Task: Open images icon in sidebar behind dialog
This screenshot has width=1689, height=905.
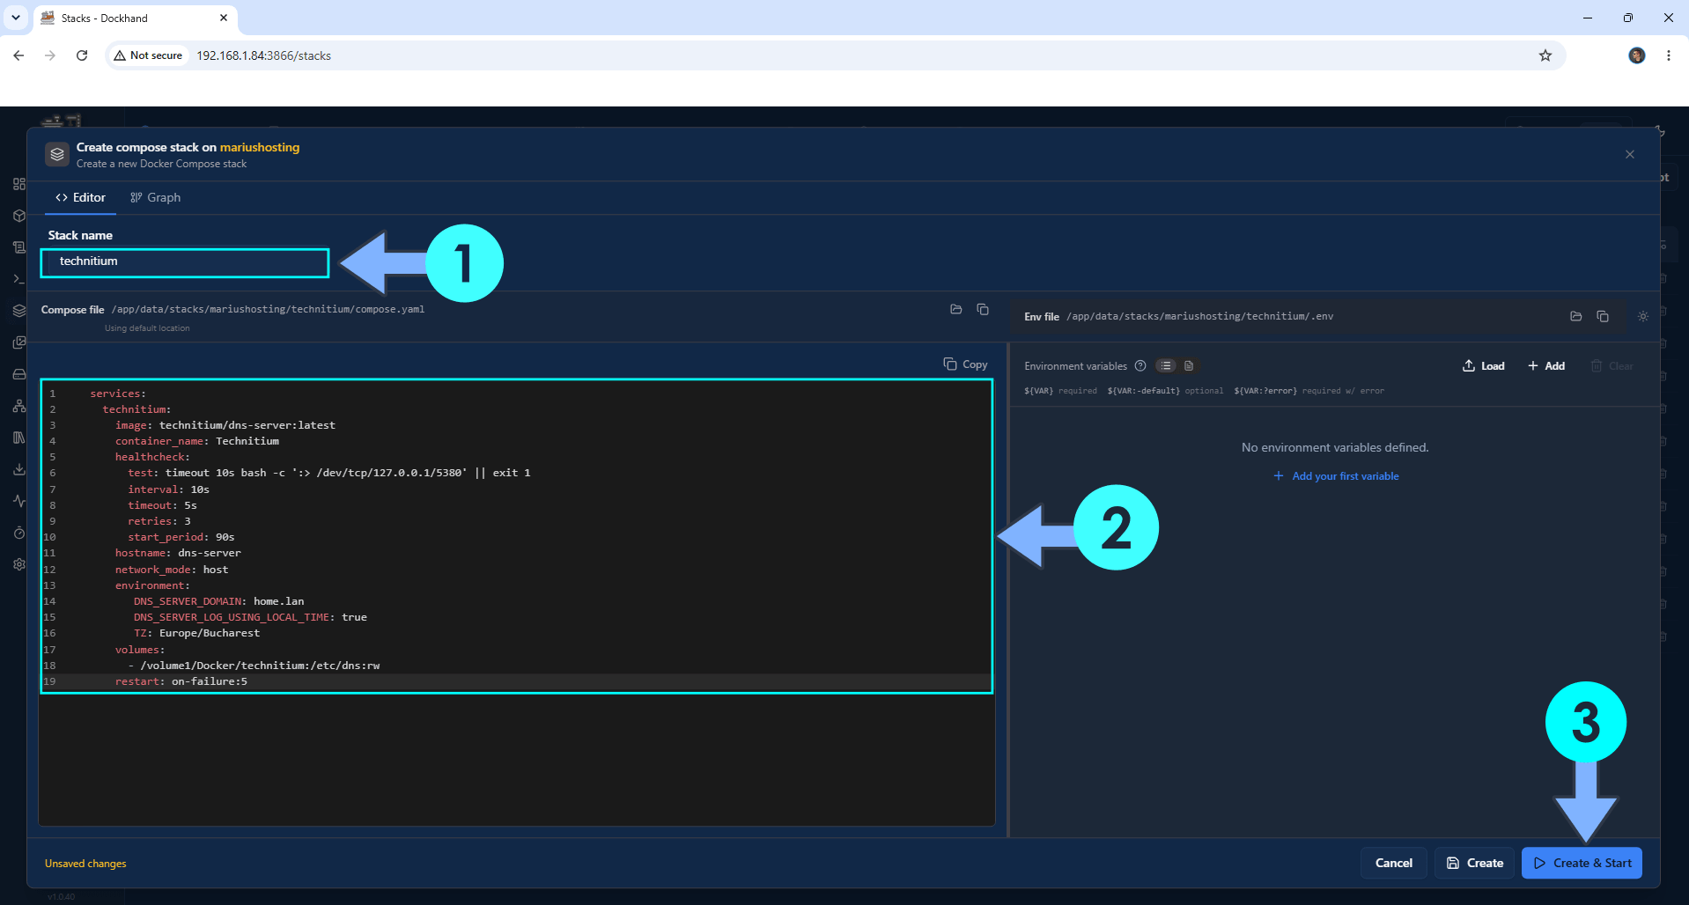Action: (19, 342)
